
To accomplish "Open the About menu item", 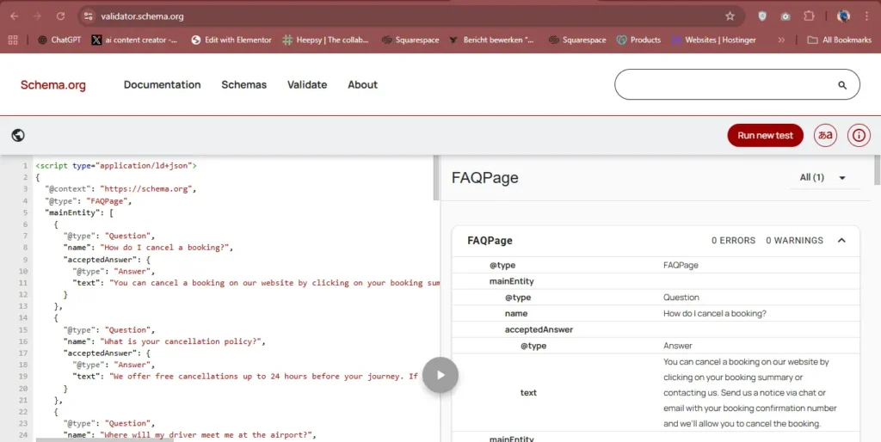I will click(362, 85).
